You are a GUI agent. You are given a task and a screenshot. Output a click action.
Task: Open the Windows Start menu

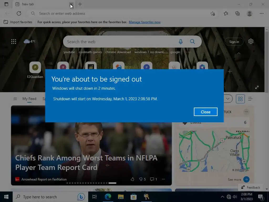pos(6,197)
